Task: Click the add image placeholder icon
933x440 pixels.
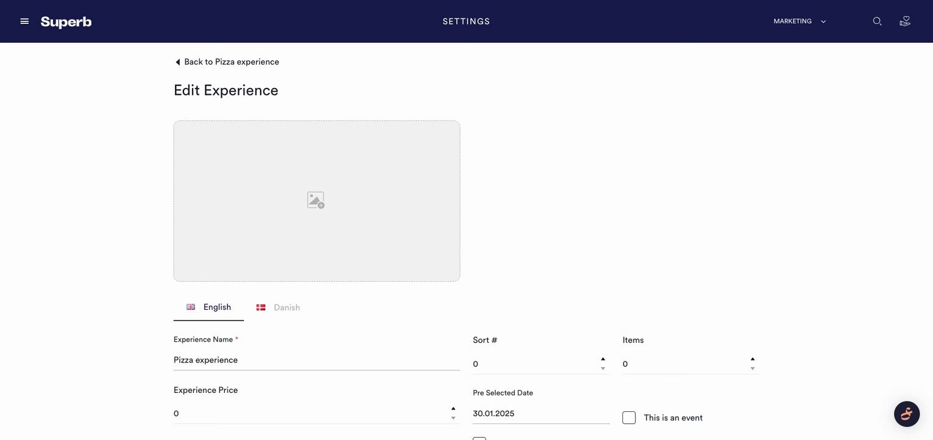Action: point(315,200)
